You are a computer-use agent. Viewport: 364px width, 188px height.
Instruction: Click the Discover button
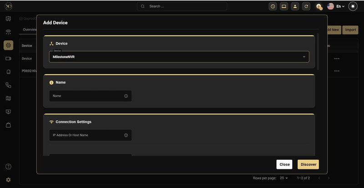coord(308,164)
